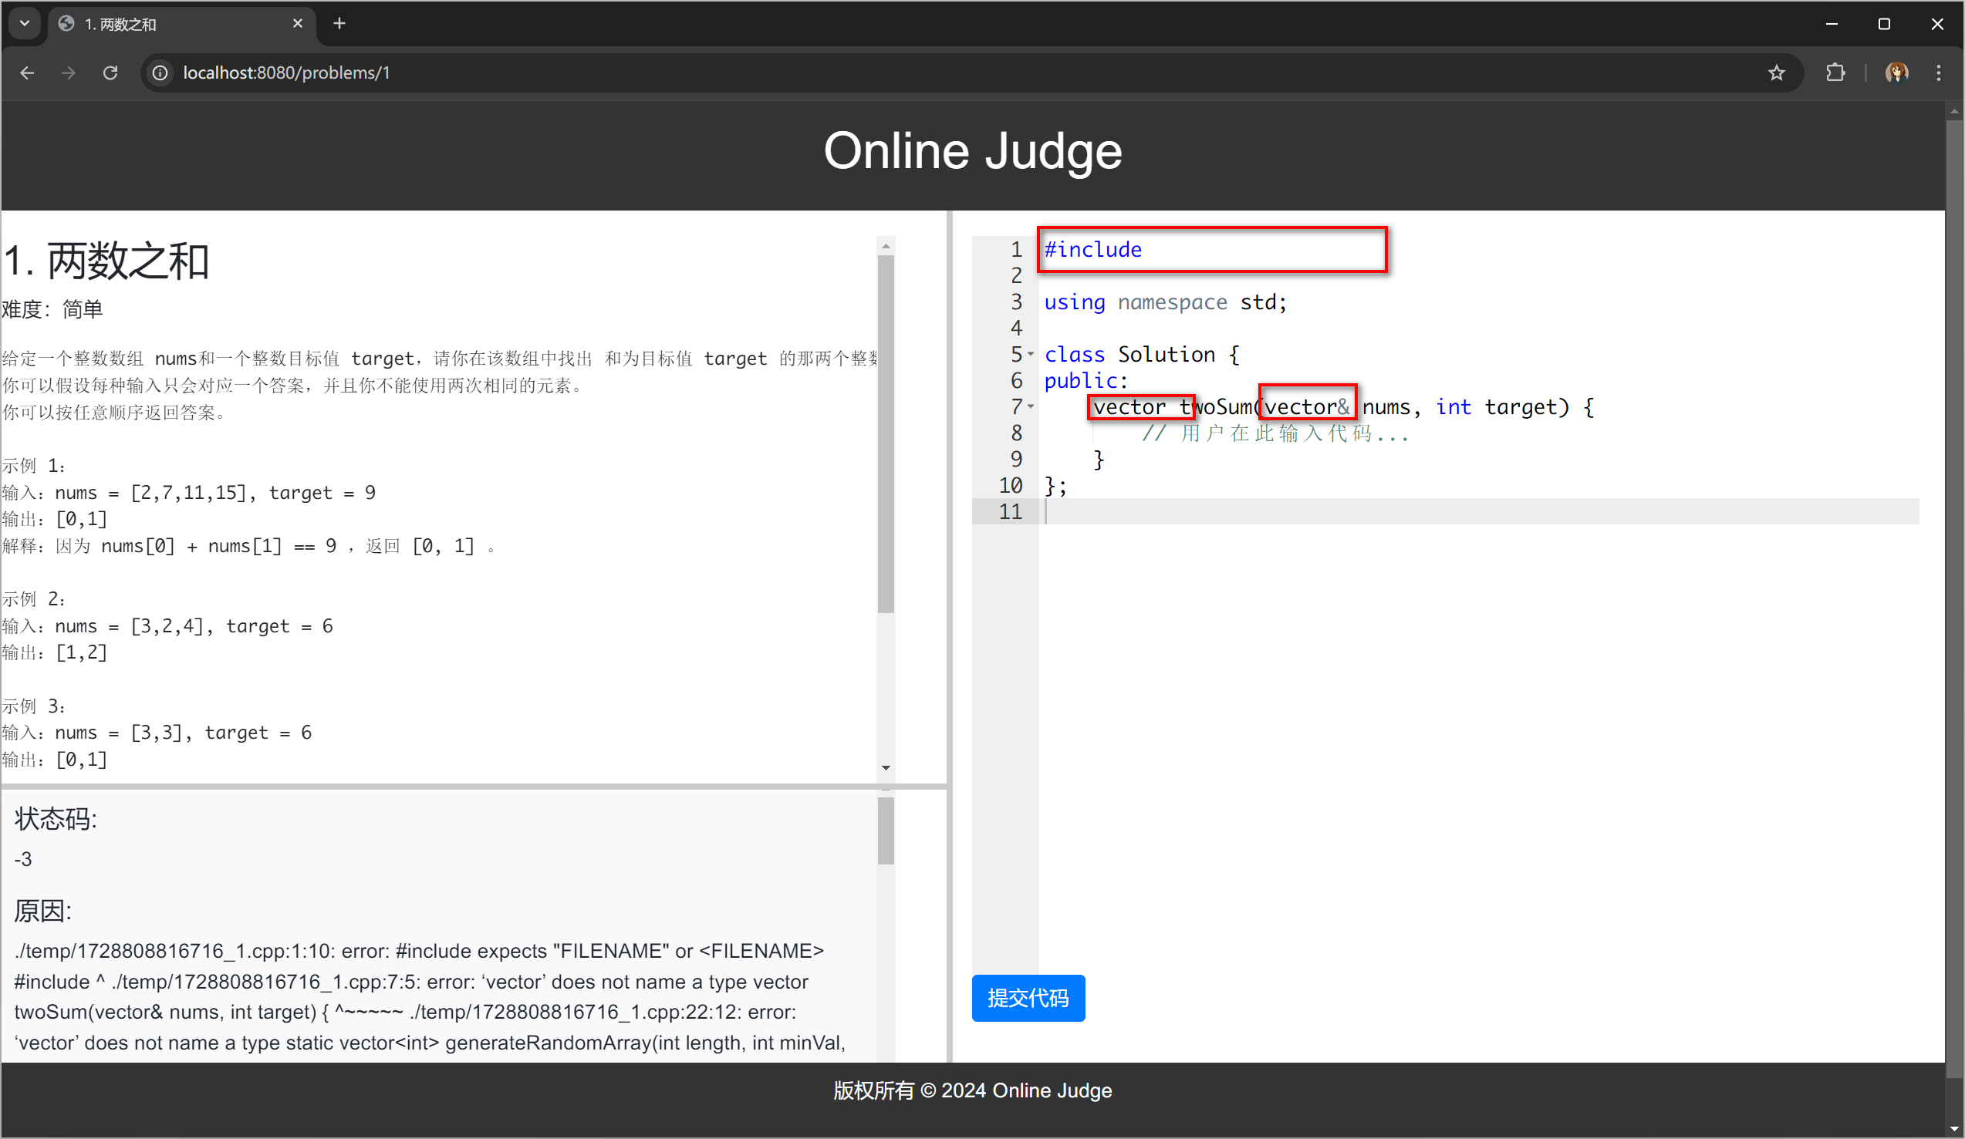This screenshot has height=1139, width=1965.
Task: Close the 两数之和 tab
Action: coord(297,23)
